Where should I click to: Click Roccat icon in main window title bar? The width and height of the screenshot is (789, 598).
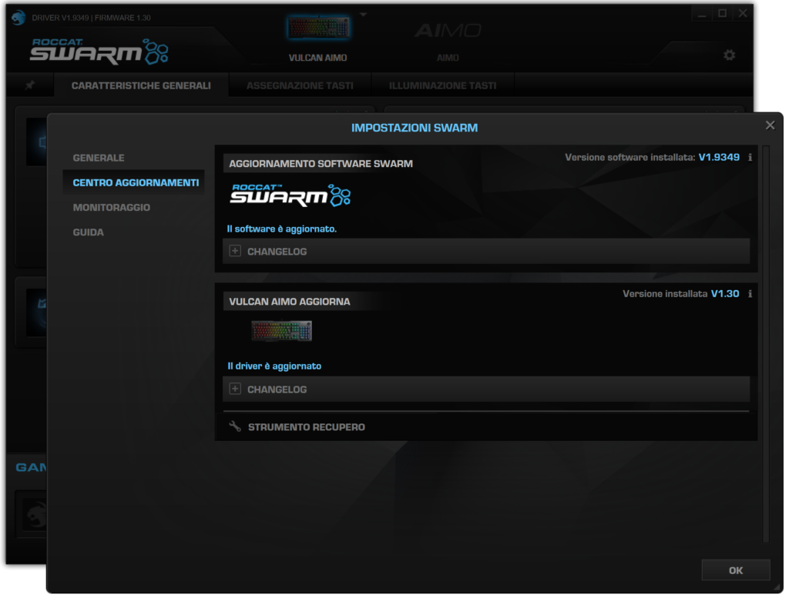tap(18, 18)
